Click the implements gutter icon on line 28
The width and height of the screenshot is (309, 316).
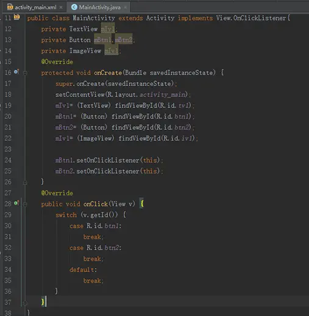coord(16,203)
